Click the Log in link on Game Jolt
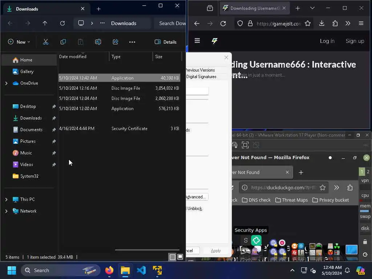Image resolution: width=372 pixels, height=279 pixels. [327, 41]
